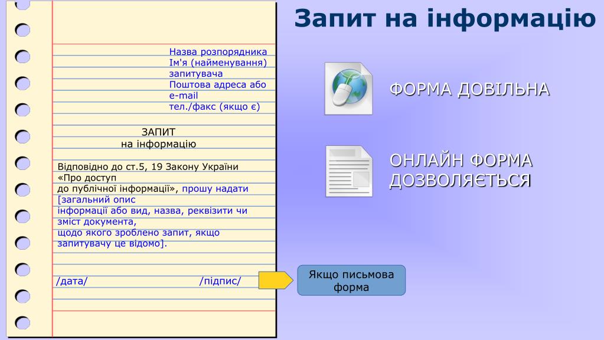This screenshot has width=604, height=340.
Task: Click the line 'Назва розпорядника'
Action: point(218,51)
